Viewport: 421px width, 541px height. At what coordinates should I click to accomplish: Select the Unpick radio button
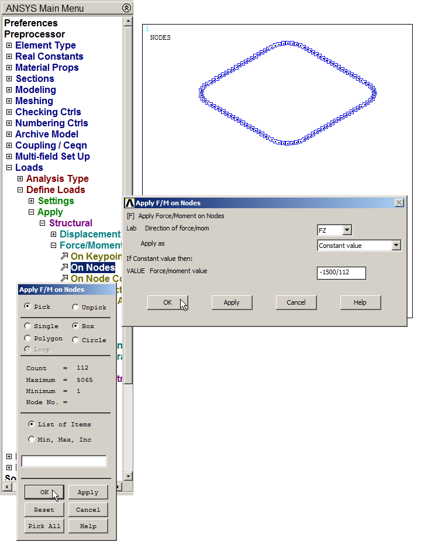[x=75, y=307]
